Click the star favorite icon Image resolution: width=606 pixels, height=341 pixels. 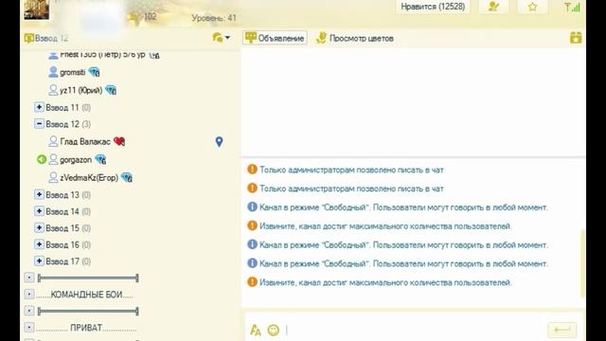(x=532, y=7)
